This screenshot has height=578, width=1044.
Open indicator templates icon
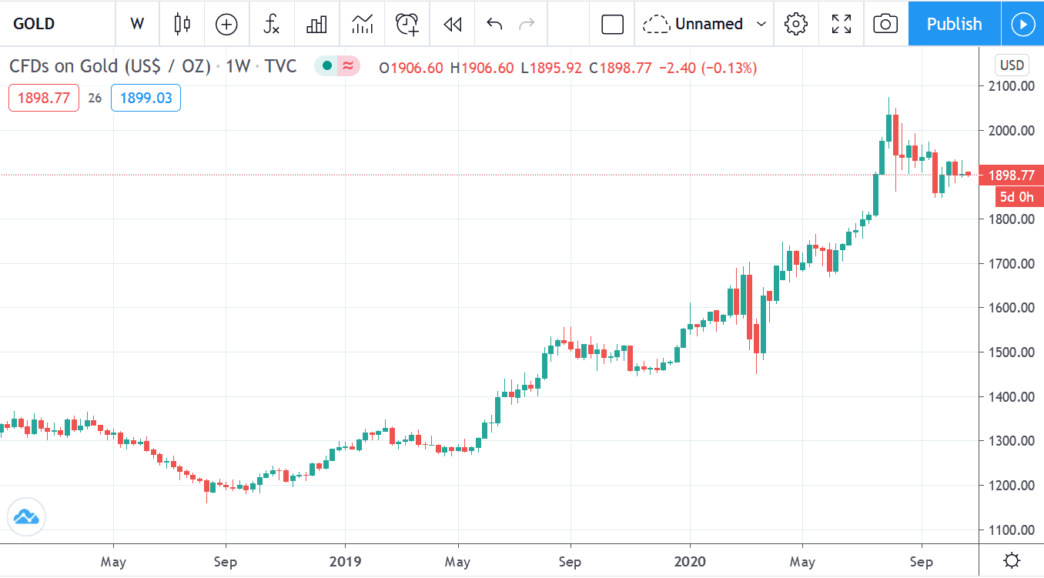(x=362, y=24)
